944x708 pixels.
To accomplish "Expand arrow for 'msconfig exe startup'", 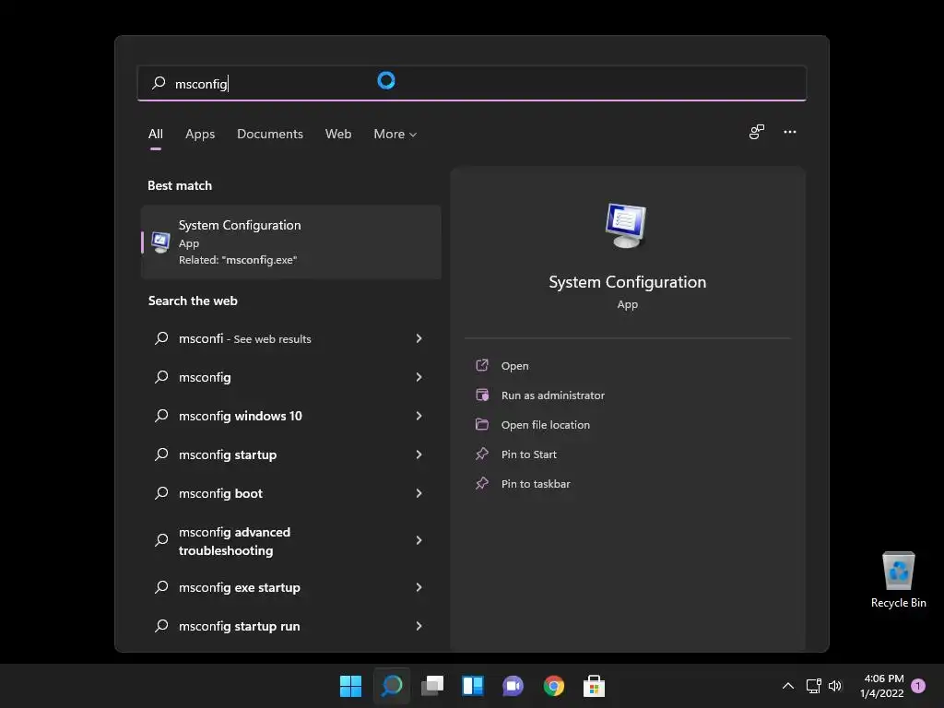I will (x=419, y=587).
